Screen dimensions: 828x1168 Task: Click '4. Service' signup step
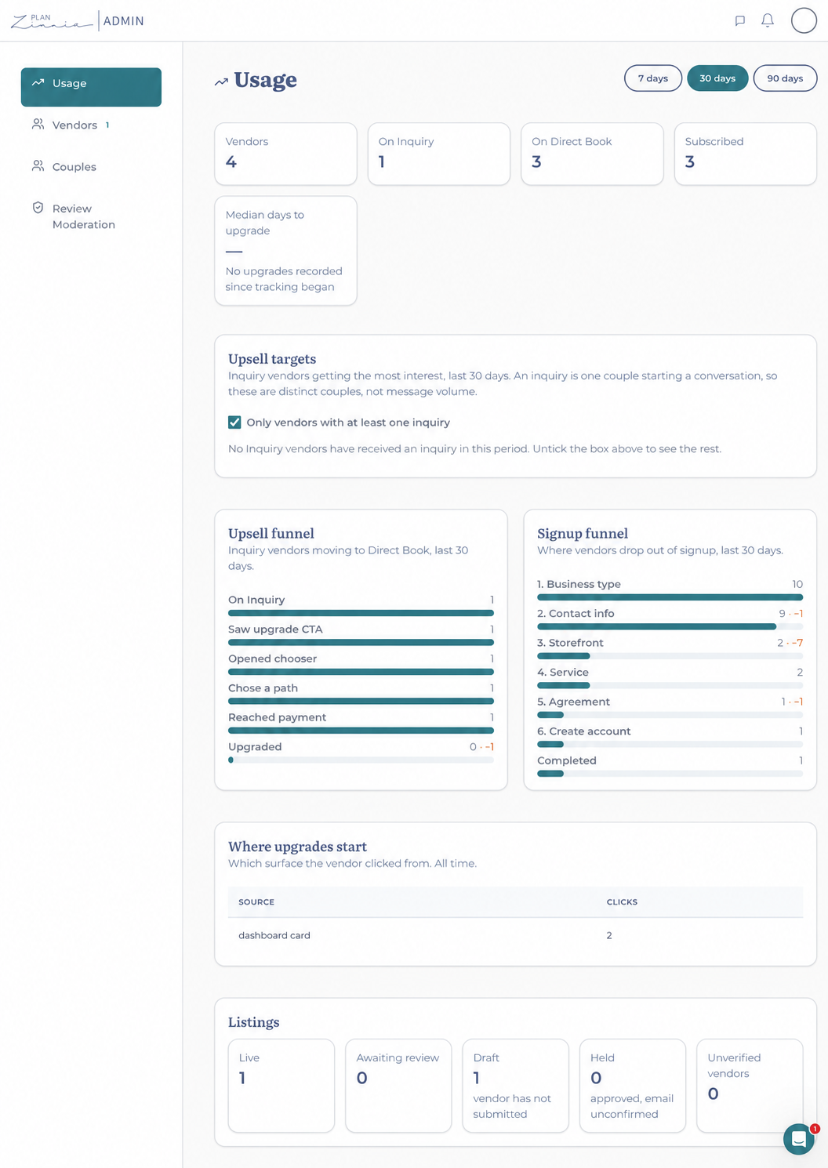point(563,673)
